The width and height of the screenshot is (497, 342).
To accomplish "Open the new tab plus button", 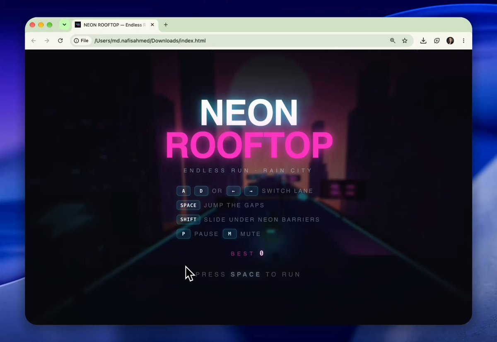I will [166, 25].
